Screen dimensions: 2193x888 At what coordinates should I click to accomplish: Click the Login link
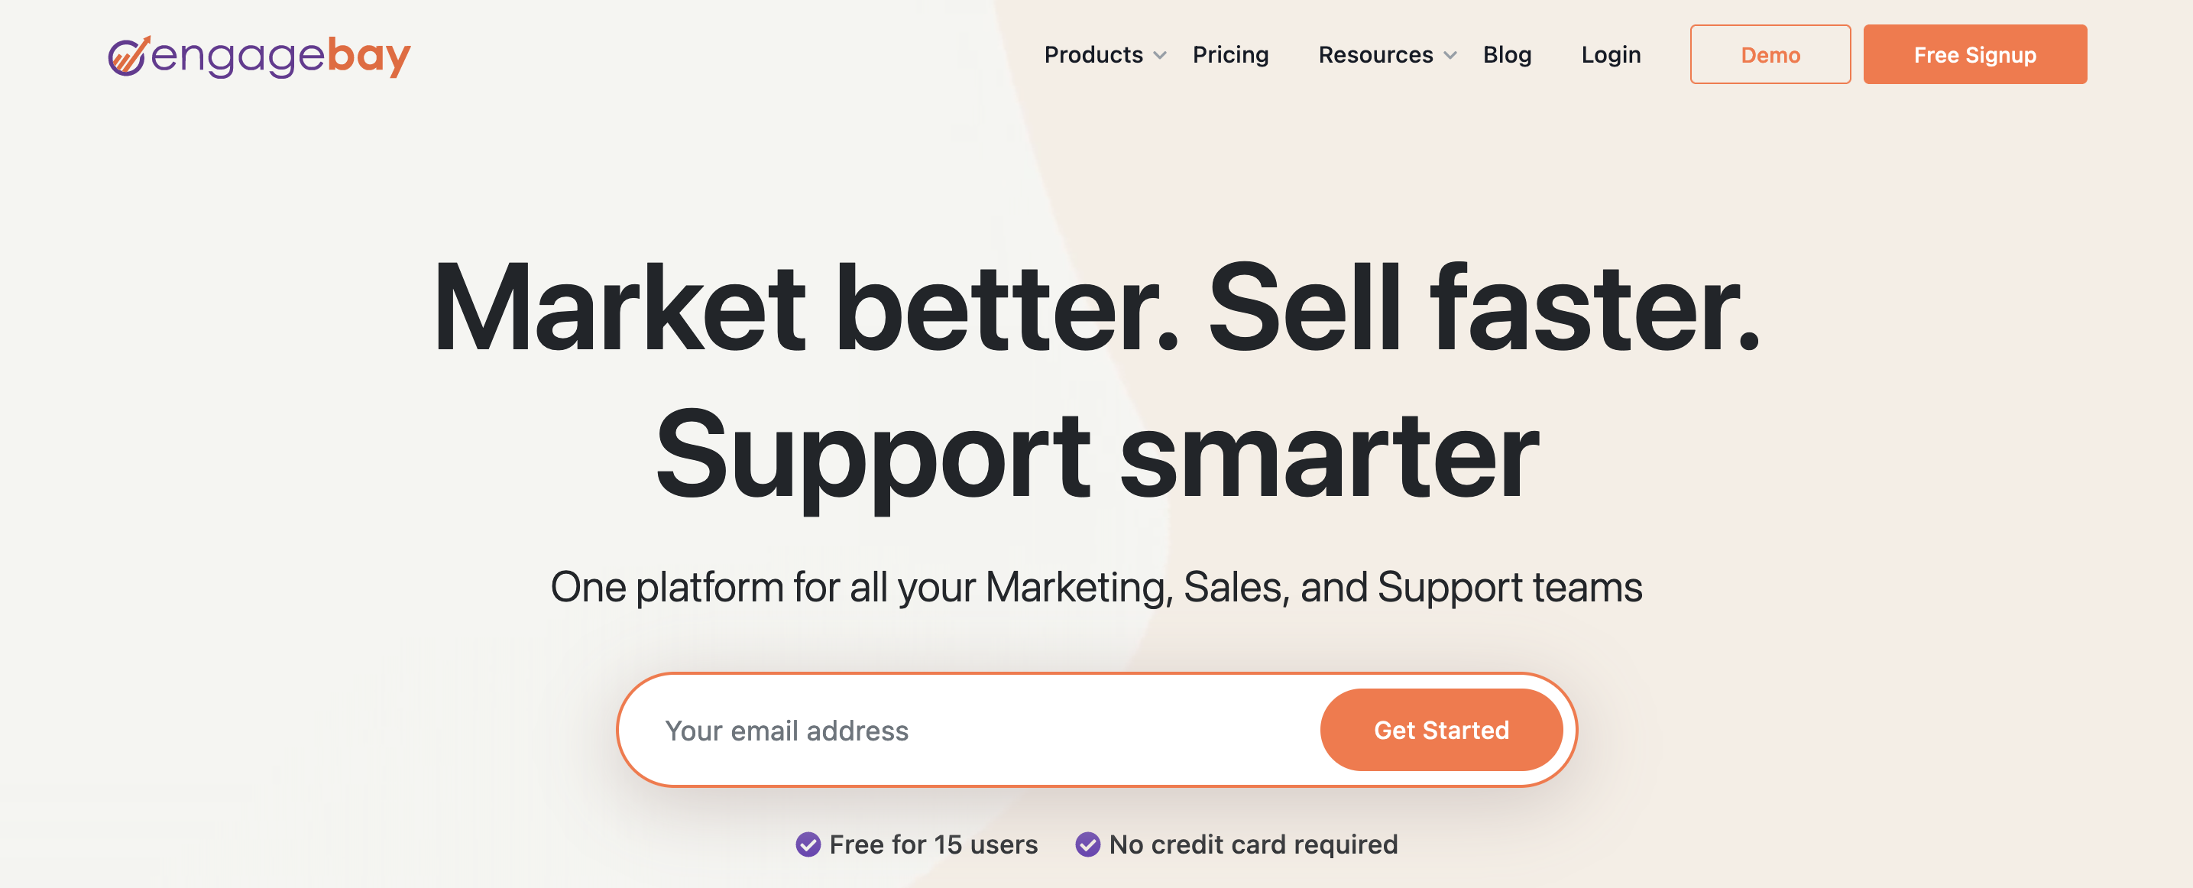tap(1611, 54)
